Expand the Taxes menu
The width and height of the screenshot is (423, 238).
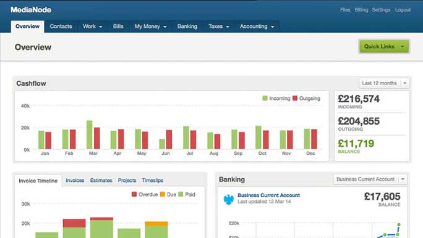point(218,27)
